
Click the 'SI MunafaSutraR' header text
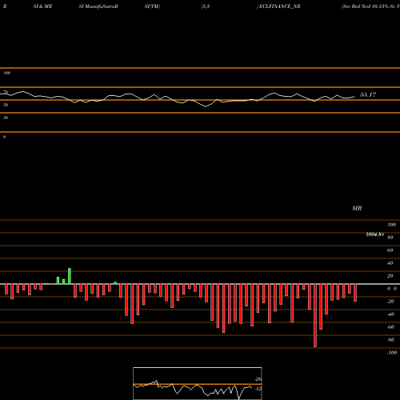98,6
